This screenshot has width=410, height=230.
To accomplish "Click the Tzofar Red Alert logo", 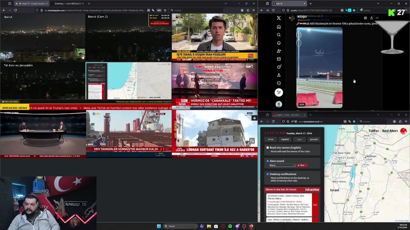I will tap(403, 131).
